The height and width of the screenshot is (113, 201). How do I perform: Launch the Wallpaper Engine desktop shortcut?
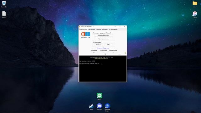[x=107, y=107]
